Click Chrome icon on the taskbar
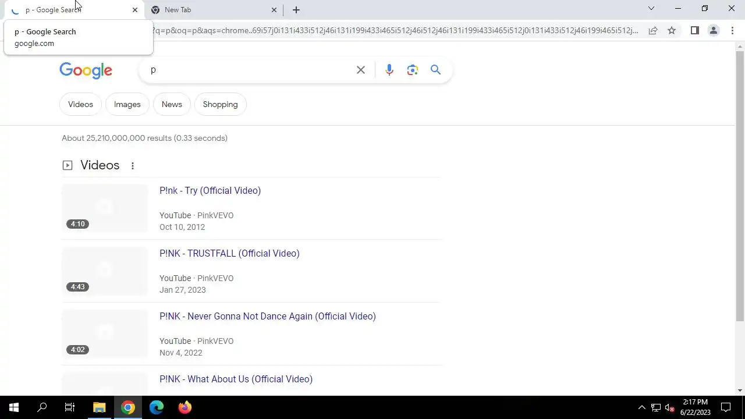This screenshot has height=419, width=745. click(128, 407)
